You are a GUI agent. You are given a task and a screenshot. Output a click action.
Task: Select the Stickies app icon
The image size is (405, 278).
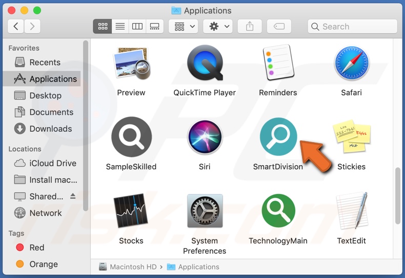[x=352, y=136]
